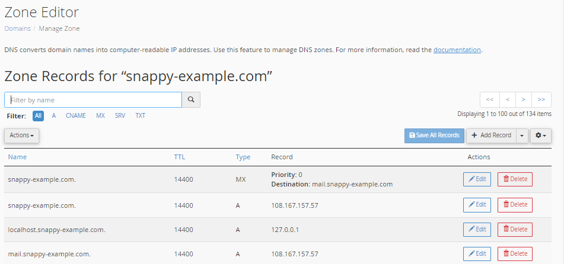The height and width of the screenshot is (264, 564).
Task: Click the 127.0.0.1 record value
Action: (x=285, y=230)
